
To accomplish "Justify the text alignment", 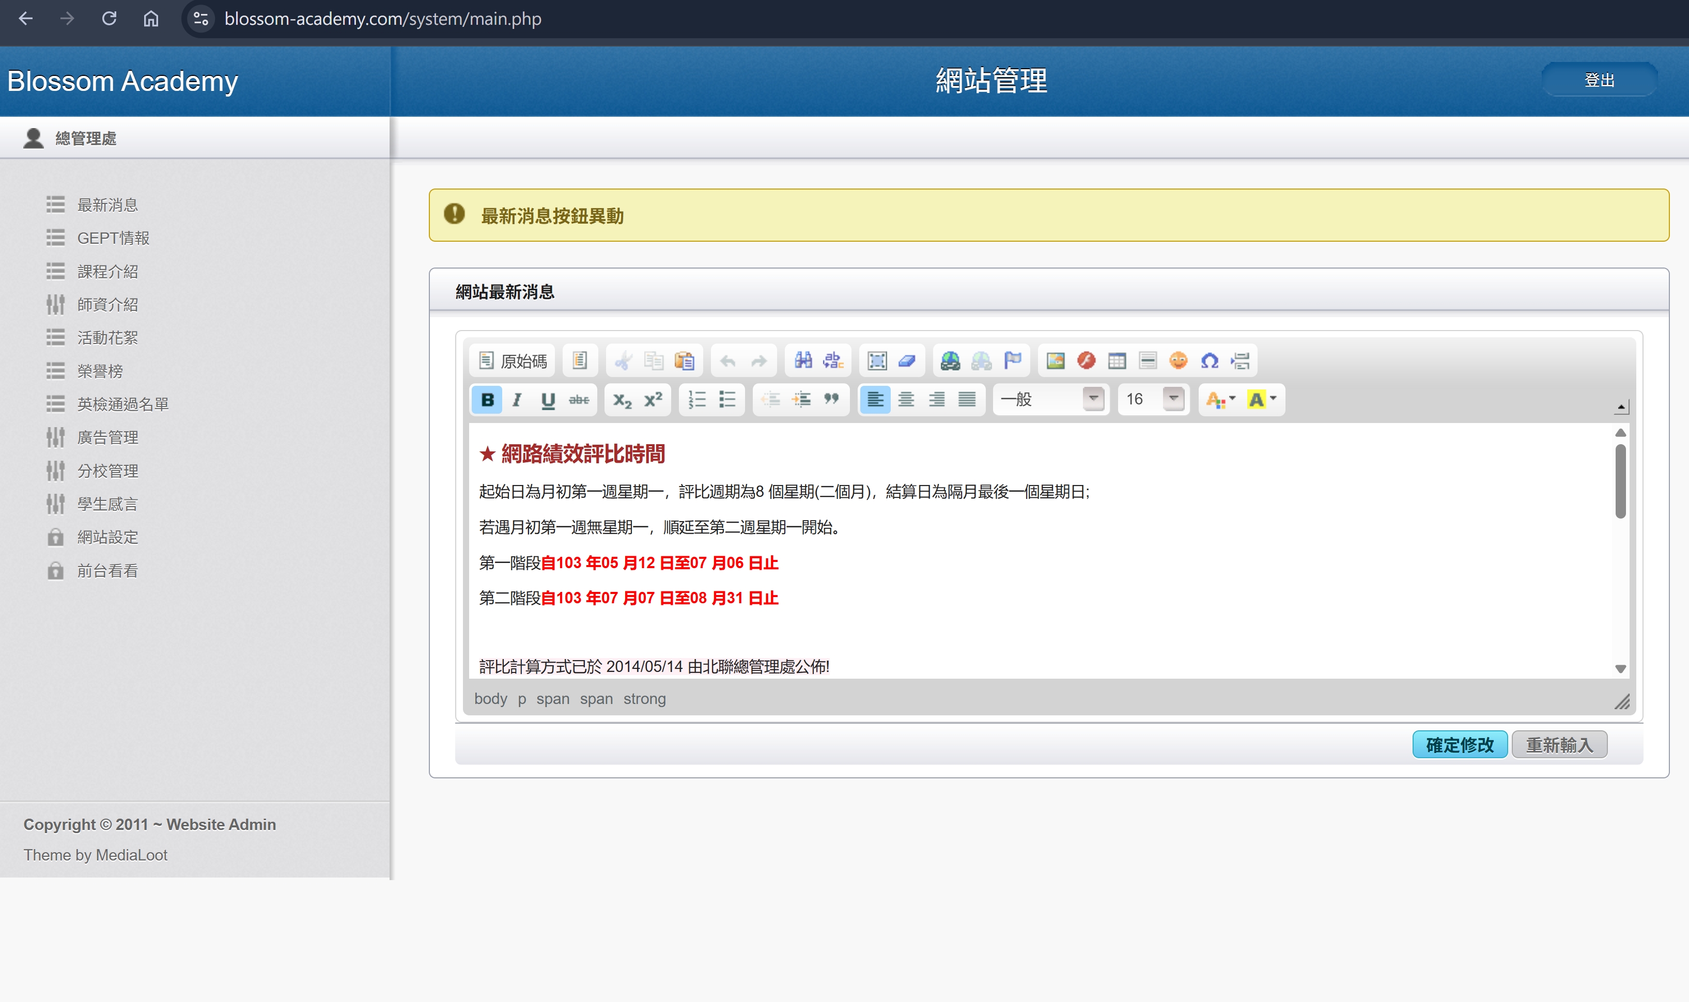I will 967,400.
